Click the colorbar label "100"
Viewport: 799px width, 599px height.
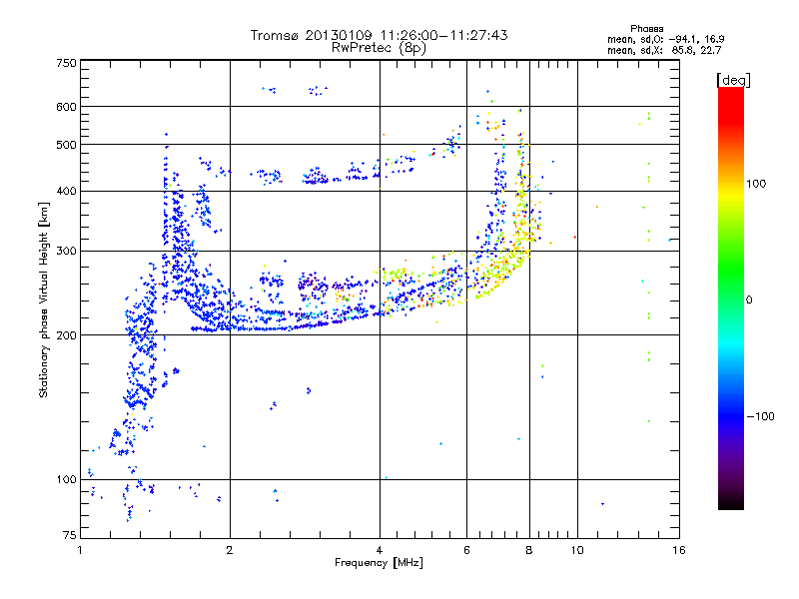[x=756, y=184]
